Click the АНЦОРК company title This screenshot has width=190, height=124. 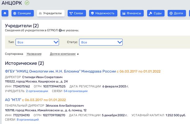click(x=12, y=3)
